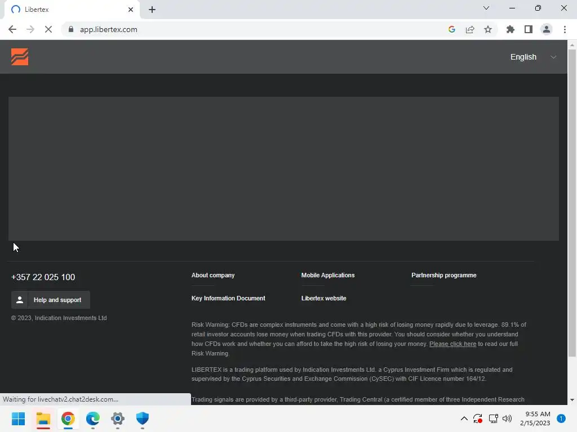577x432 pixels.
Task: Open the Extensions puzzle icon
Action: point(511,29)
